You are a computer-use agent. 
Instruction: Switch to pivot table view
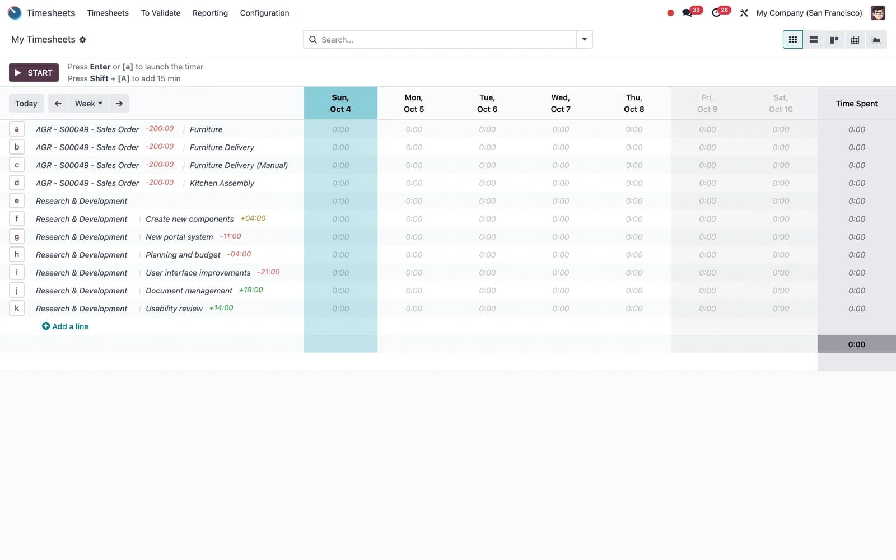[x=855, y=40]
